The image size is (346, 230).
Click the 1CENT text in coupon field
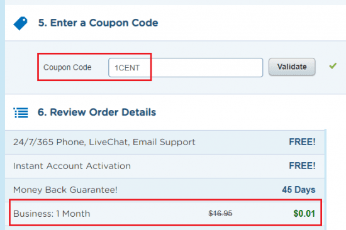(127, 68)
